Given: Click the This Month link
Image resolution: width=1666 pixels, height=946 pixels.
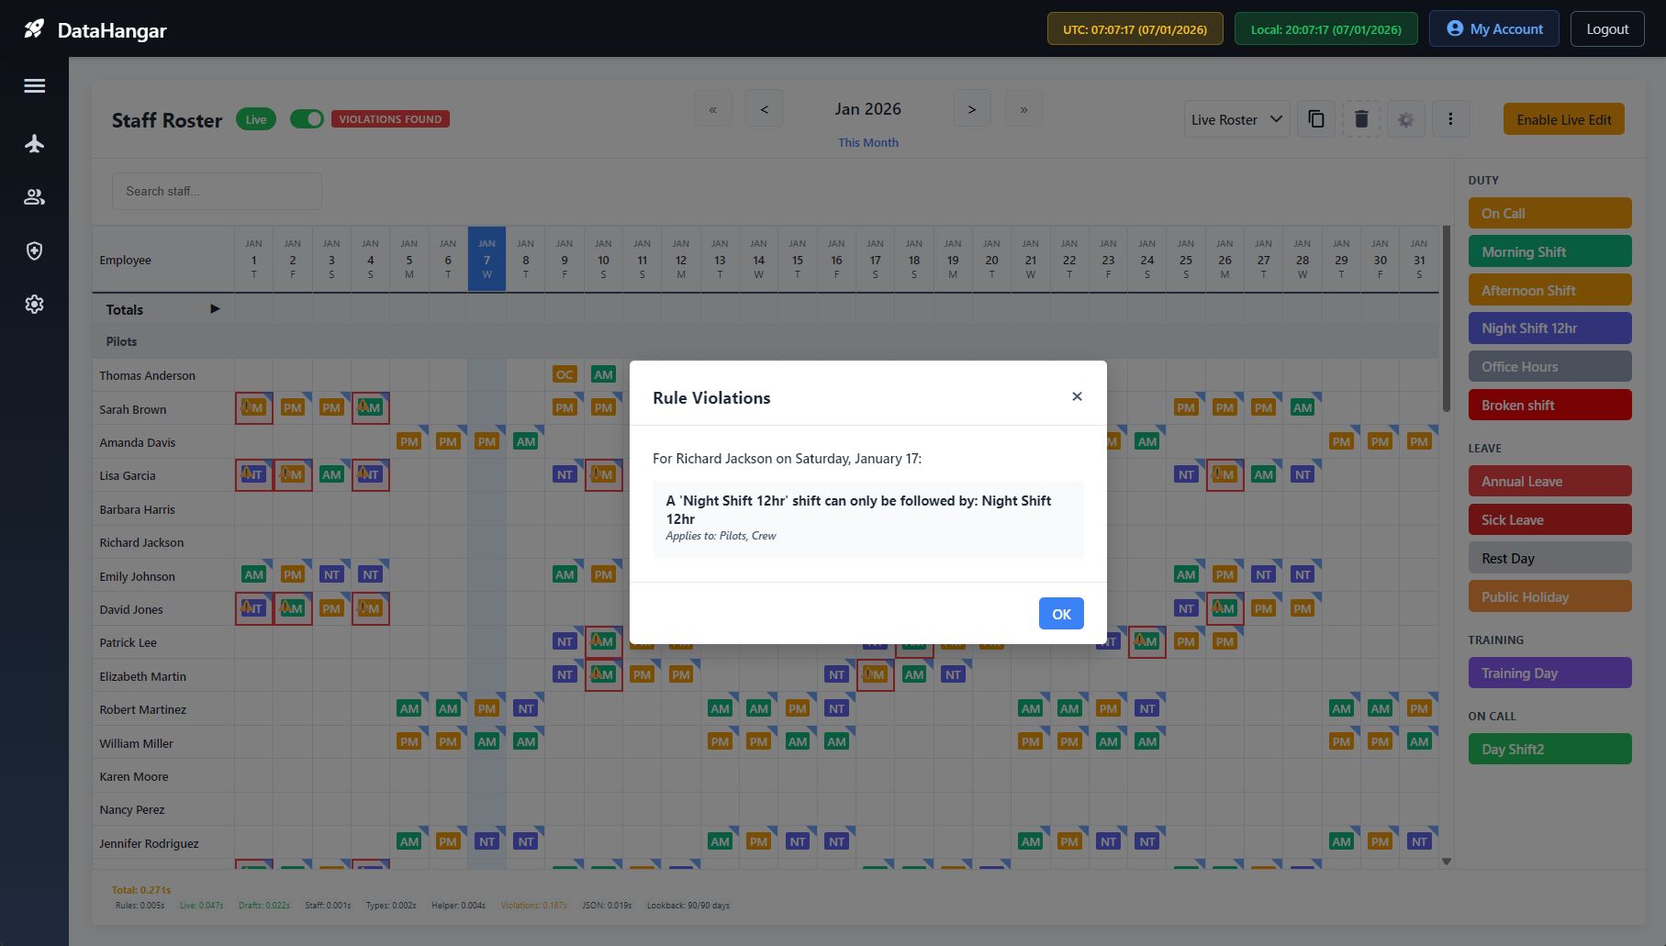Looking at the screenshot, I should point(867,142).
